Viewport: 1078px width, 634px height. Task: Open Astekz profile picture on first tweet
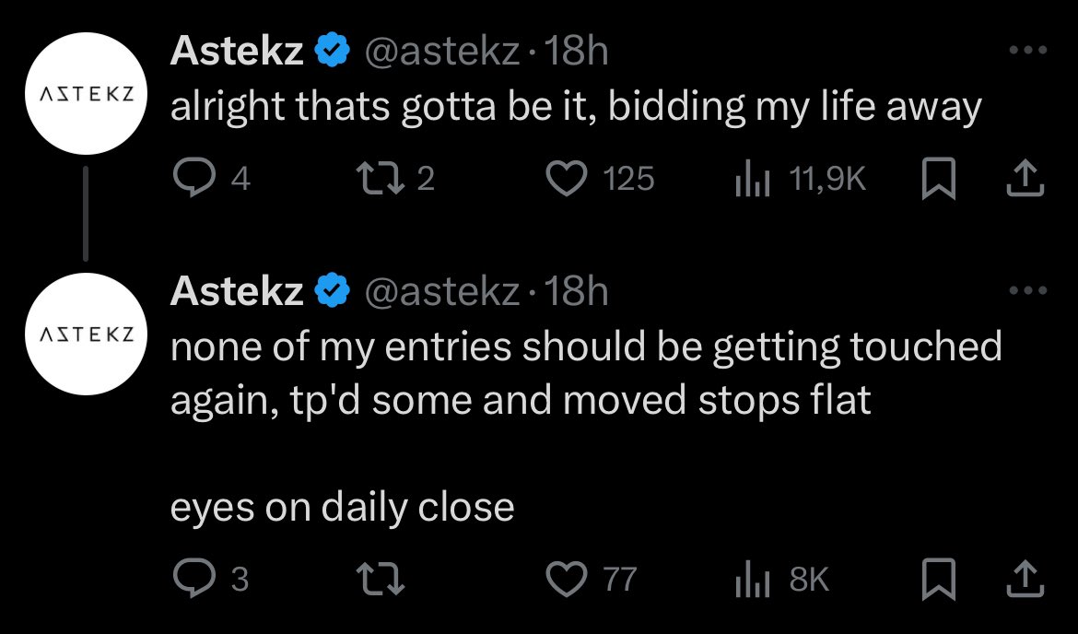pyautogui.click(x=86, y=93)
